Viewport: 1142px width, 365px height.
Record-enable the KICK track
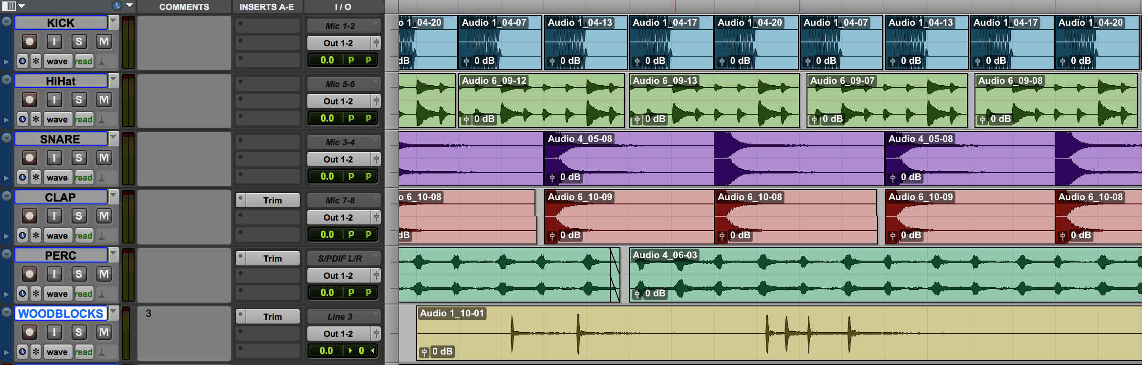[x=30, y=42]
